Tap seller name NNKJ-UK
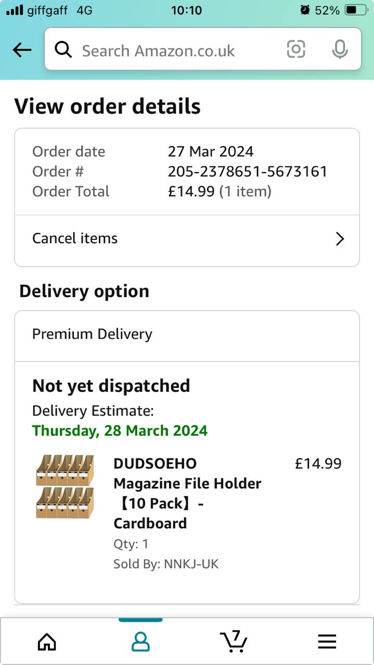The height and width of the screenshot is (665, 374). point(191,564)
